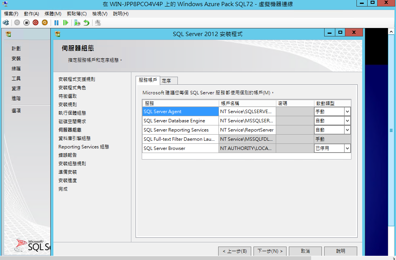Open startup type dropdown for SQL Server Browser
The height and width of the screenshot is (260, 396).
pyautogui.click(x=347, y=148)
